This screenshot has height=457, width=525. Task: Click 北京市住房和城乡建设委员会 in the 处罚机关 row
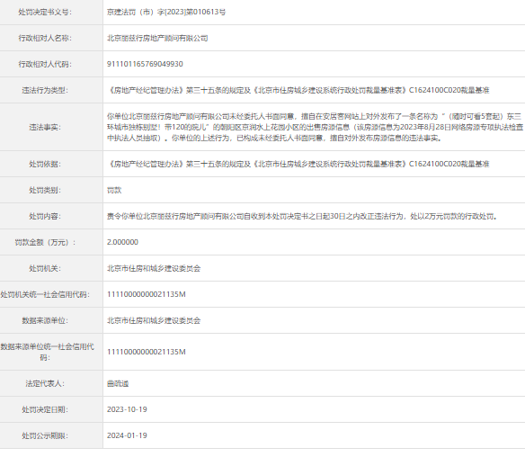154,268
